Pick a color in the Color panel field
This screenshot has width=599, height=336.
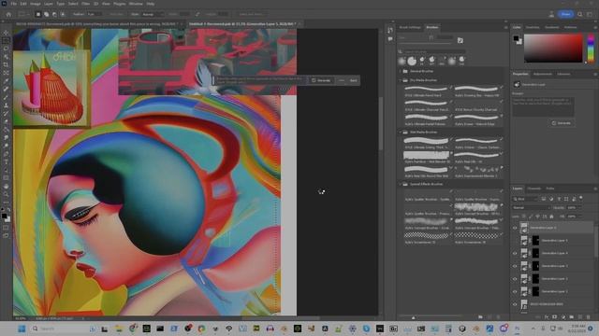[553, 48]
